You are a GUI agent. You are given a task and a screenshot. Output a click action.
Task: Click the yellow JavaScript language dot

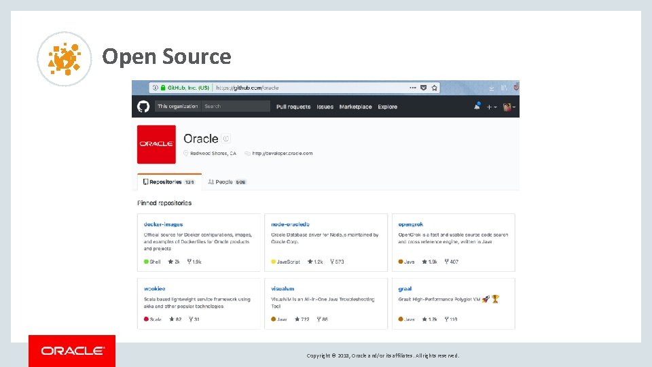tap(274, 262)
